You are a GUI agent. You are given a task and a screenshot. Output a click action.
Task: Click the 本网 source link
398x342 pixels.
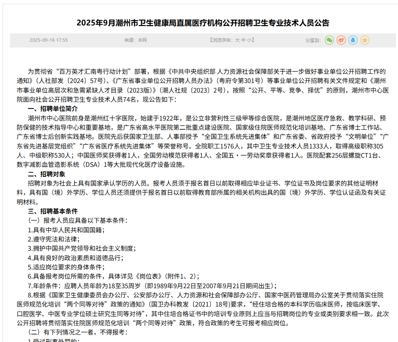[x=142, y=40]
